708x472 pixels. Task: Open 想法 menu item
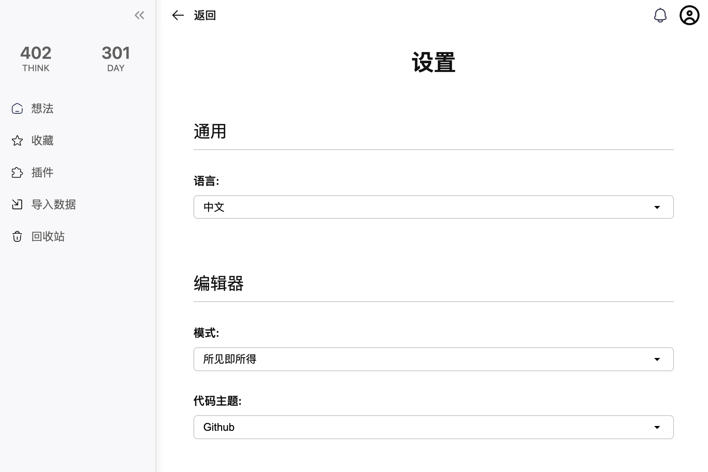click(42, 108)
